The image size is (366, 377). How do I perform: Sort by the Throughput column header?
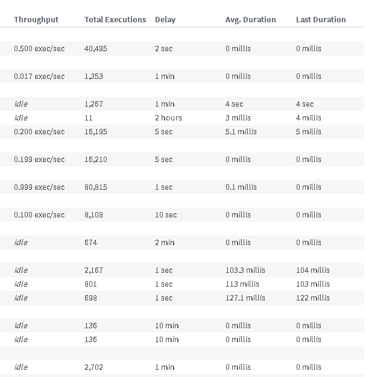coord(36,20)
